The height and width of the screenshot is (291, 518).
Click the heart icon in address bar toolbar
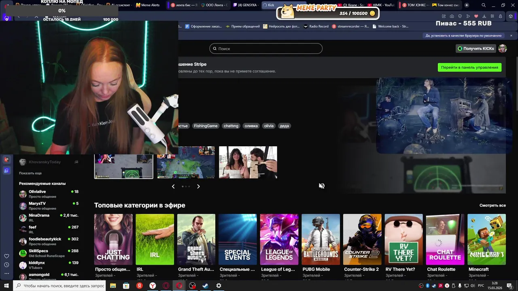point(476,16)
